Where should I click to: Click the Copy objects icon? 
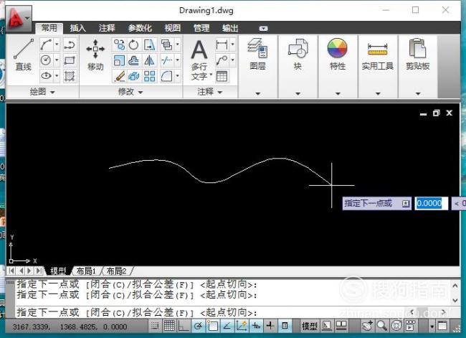pos(120,44)
